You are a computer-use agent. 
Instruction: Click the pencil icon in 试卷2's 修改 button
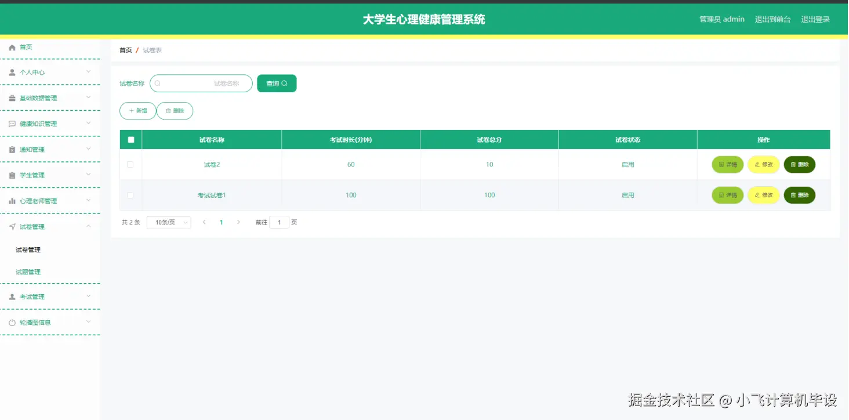tap(757, 165)
